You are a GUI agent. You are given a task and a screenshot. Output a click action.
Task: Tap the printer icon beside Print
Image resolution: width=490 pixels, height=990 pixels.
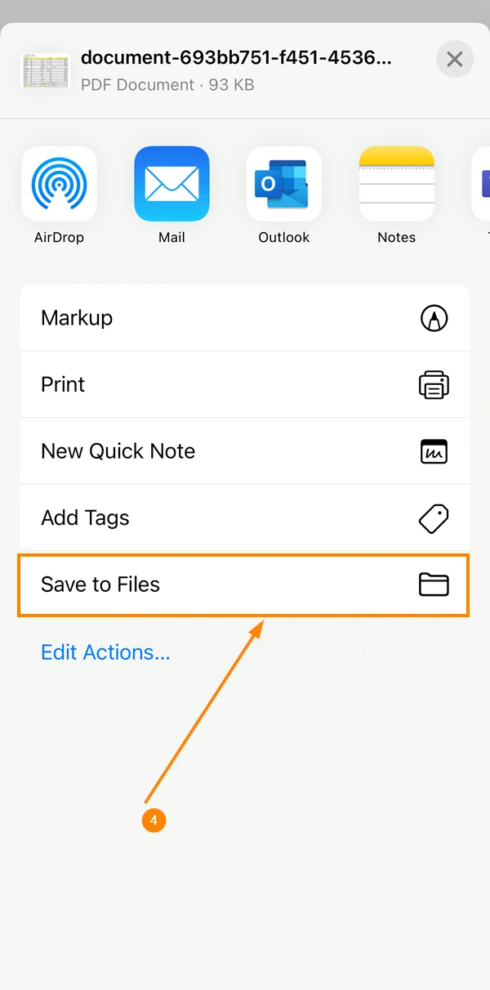pyautogui.click(x=434, y=384)
